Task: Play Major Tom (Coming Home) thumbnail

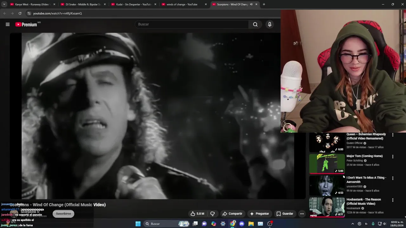Action: tap(327, 164)
